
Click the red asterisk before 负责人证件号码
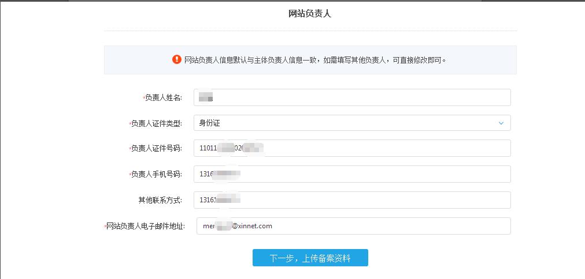point(130,149)
